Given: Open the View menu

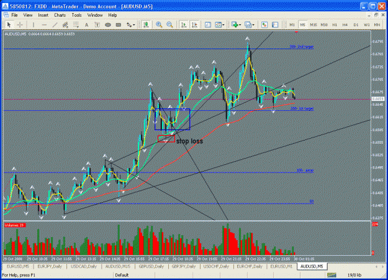Looking at the screenshot, I should click(x=28, y=15).
